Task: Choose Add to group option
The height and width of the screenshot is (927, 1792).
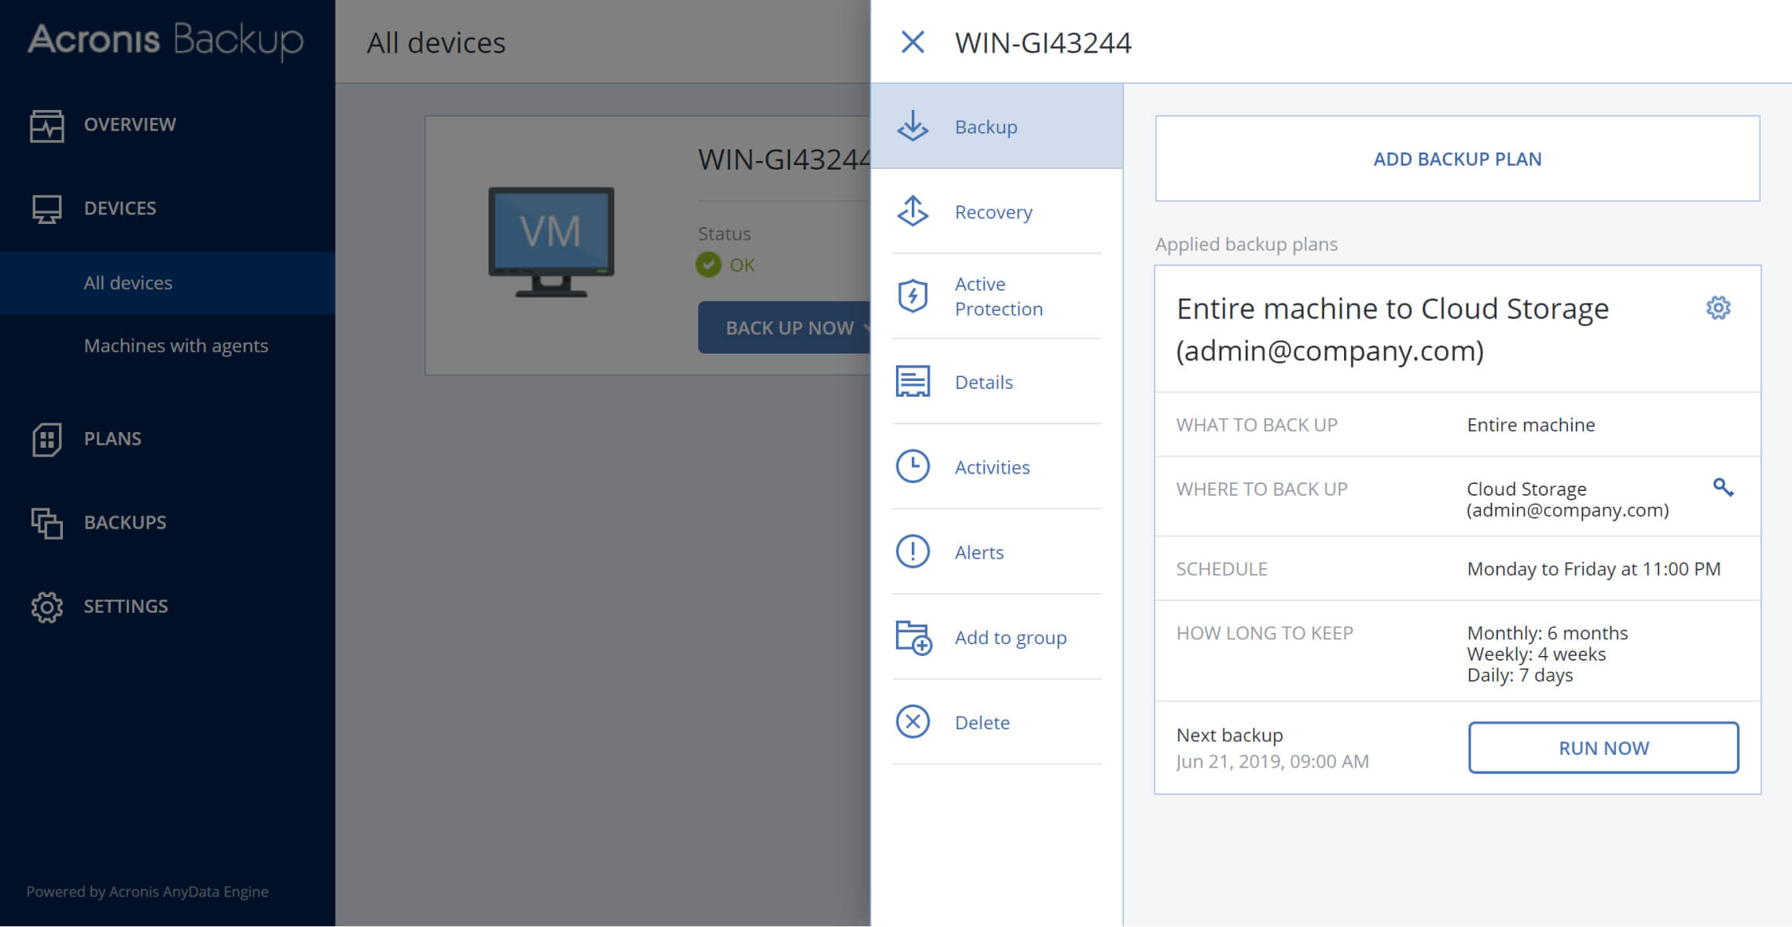Action: click(x=997, y=638)
